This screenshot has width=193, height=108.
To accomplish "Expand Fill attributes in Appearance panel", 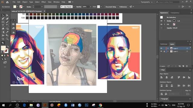I will point(165,24).
